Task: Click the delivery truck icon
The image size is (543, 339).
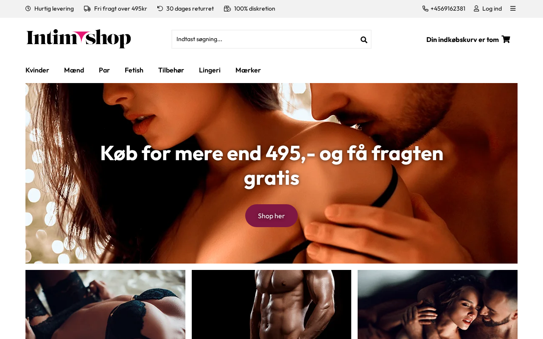Action: pyautogui.click(x=87, y=8)
